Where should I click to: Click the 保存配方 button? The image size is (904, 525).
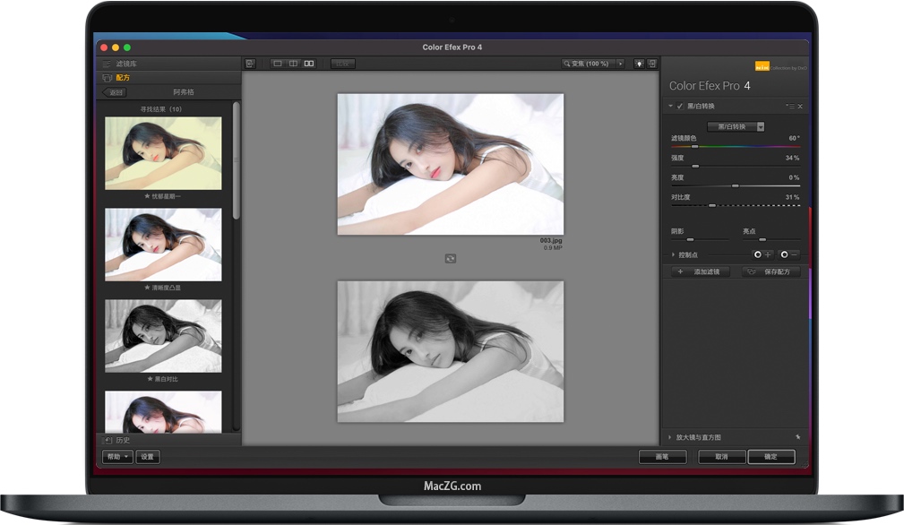771,271
